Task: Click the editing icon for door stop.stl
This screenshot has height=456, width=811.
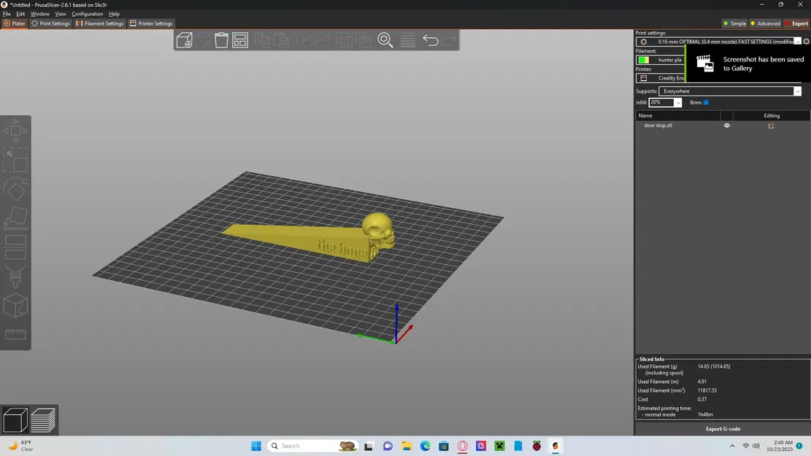Action: pyautogui.click(x=771, y=125)
